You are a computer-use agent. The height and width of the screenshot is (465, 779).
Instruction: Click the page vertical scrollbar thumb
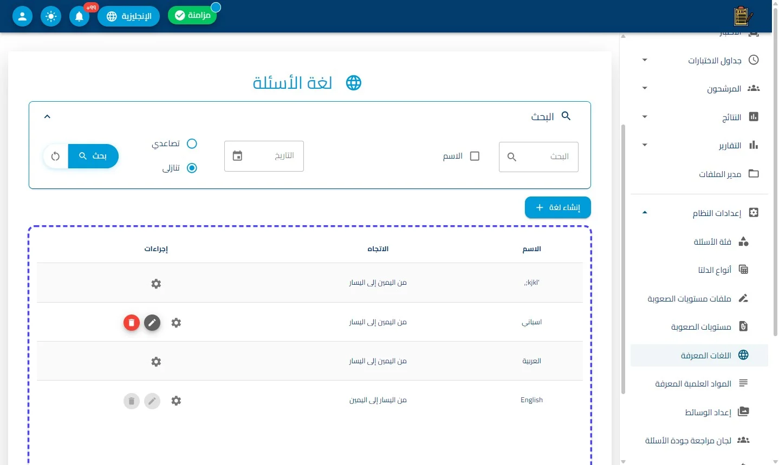(x=775, y=173)
